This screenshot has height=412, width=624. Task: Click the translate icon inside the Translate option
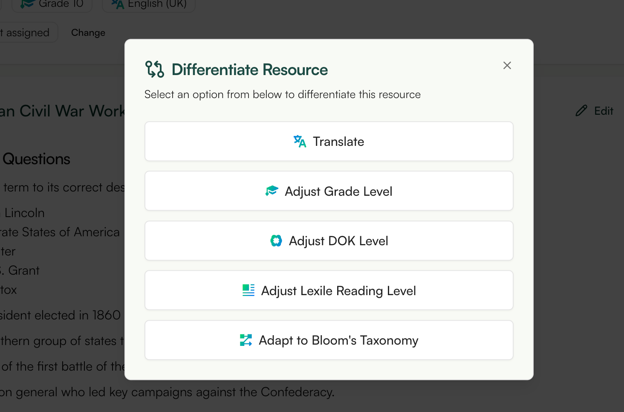click(x=300, y=141)
